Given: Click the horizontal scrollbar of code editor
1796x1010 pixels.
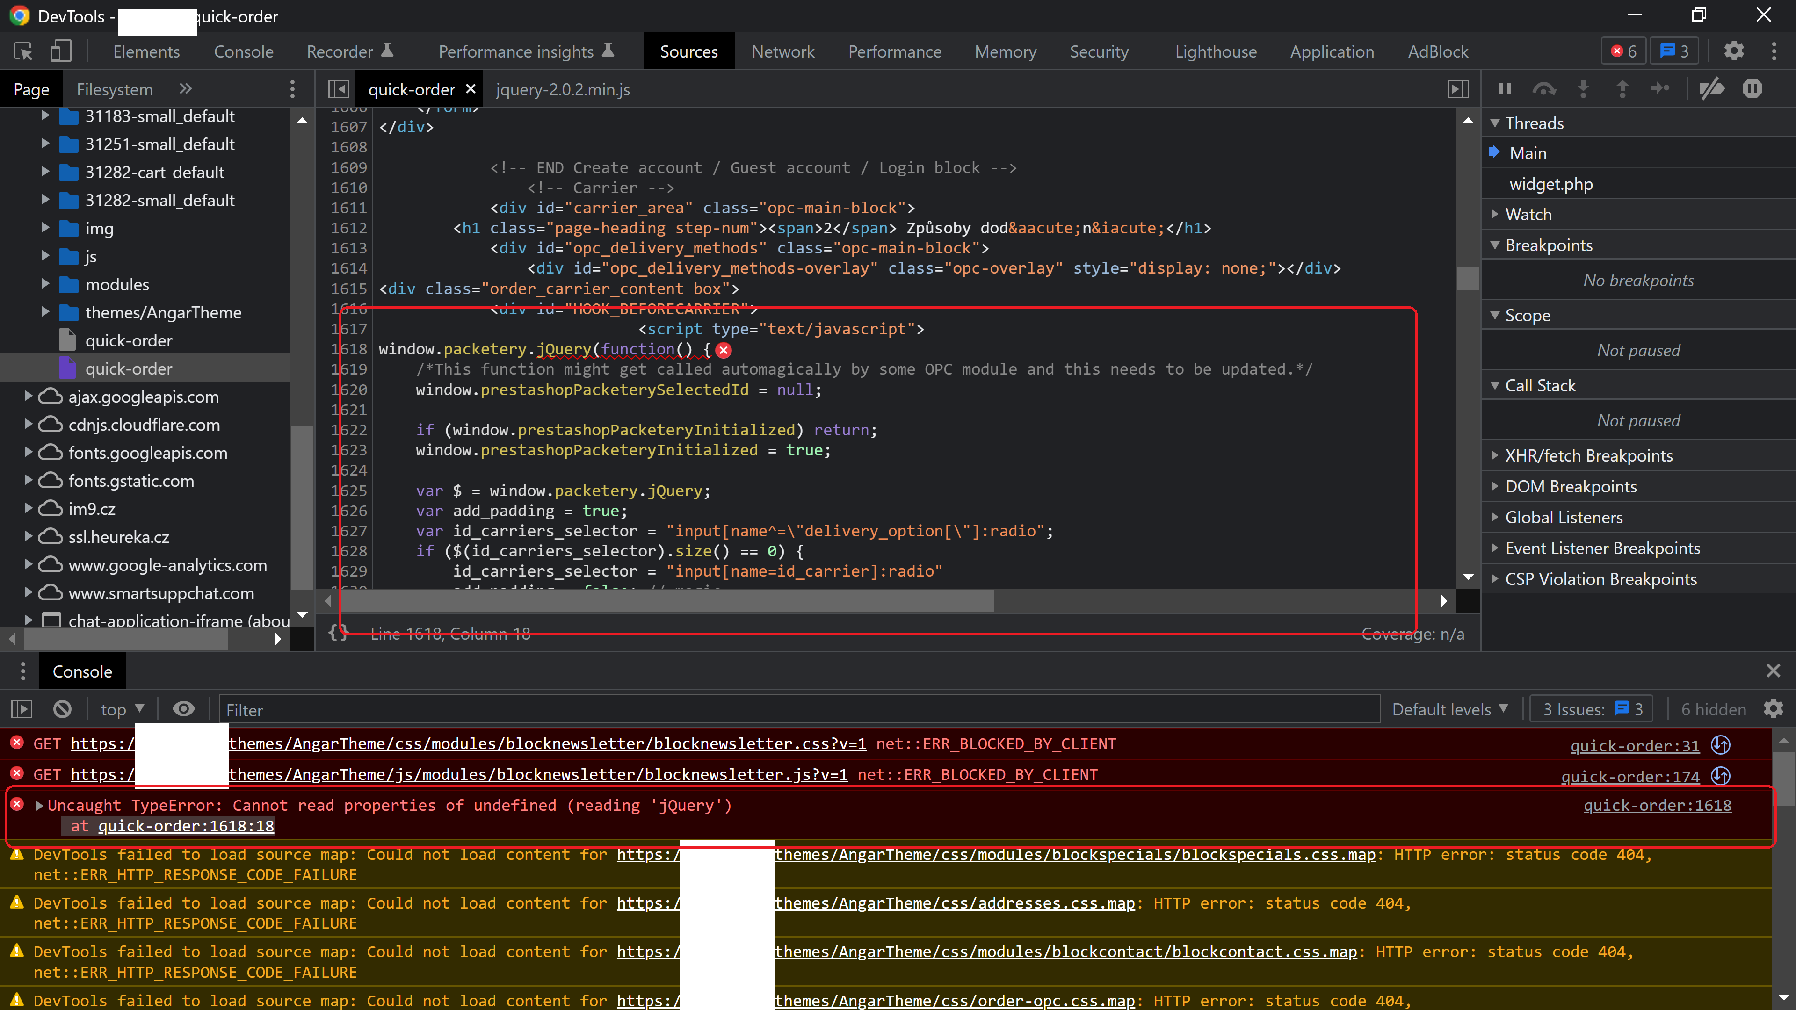Looking at the screenshot, I should click(662, 601).
